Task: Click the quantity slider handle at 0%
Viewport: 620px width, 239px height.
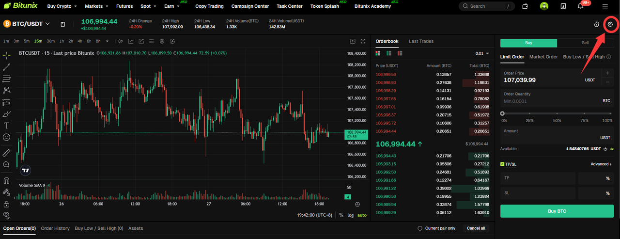Action: 502,113
